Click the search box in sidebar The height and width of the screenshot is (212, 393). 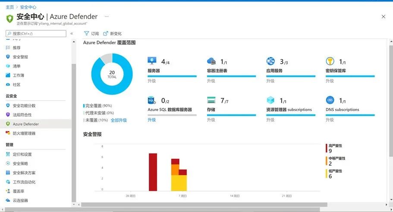36,33
